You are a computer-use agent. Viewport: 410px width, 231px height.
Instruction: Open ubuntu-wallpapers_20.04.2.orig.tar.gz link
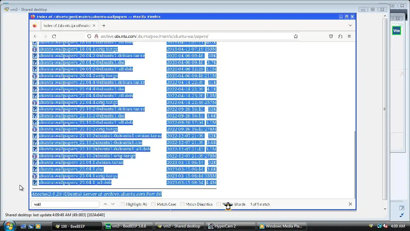pos(78,76)
